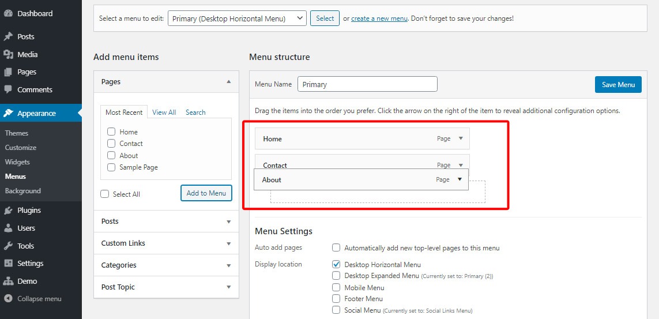
Task: Check the Sample Page checkbox
Action: [x=111, y=167]
